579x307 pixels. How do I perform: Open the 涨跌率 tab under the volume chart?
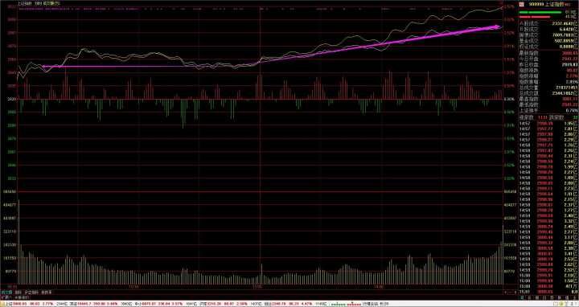tap(46, 292)
